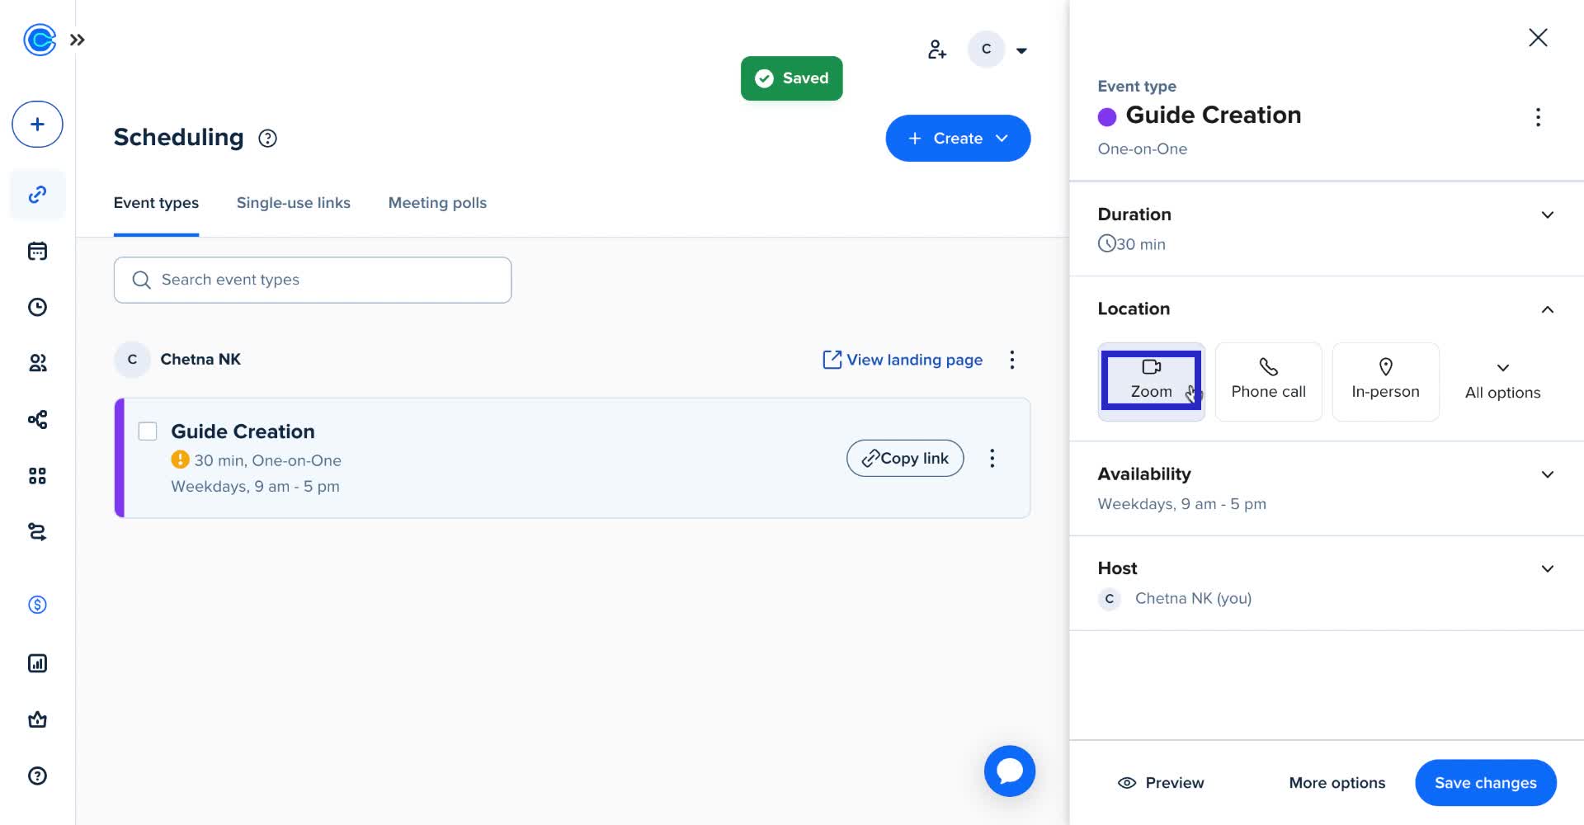Click the Save changes button
This screenshot has height=825, width=1584.
tap(1485, 783)
